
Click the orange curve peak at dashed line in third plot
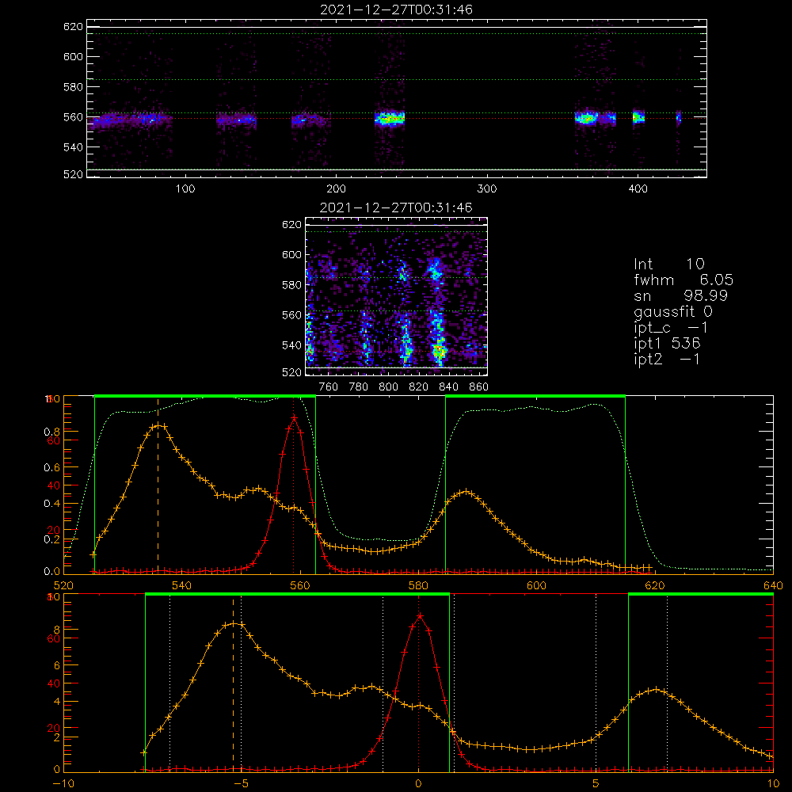(x=158, y=425)
